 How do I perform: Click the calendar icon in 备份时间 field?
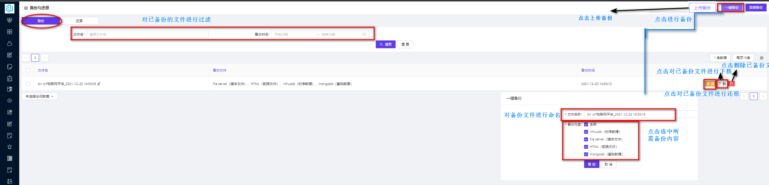click(x=364, y=34)
